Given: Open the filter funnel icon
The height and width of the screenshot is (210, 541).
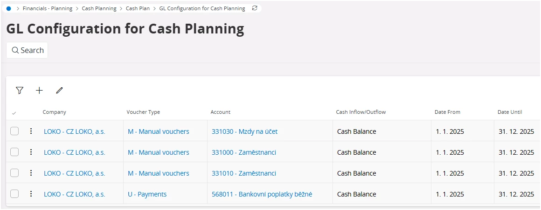Looking at the screenshot, I should [20, 91].
